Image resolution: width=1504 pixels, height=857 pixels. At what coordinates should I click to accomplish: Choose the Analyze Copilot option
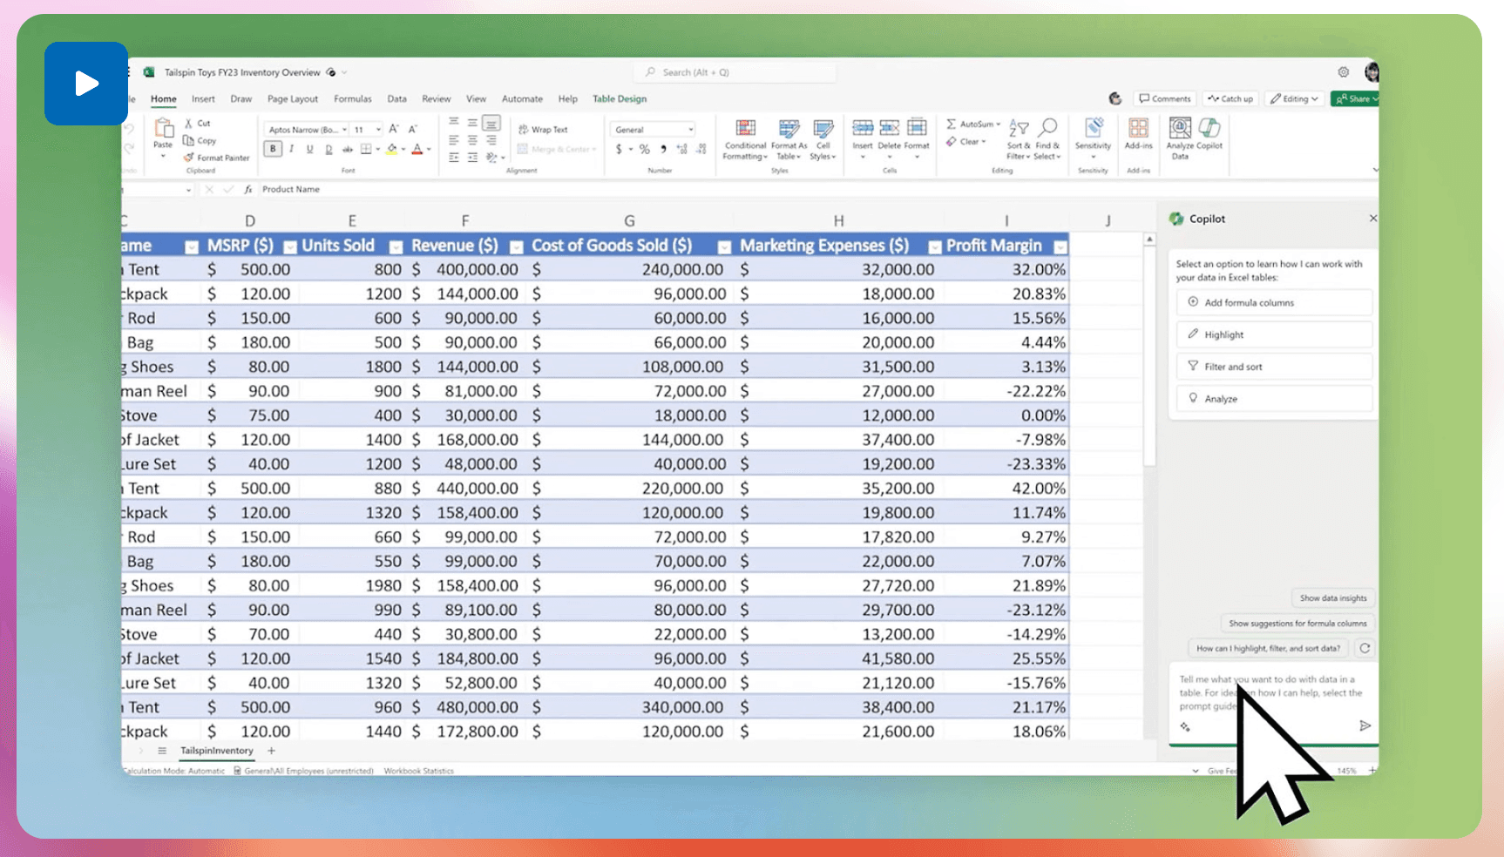click(1274, 399)
